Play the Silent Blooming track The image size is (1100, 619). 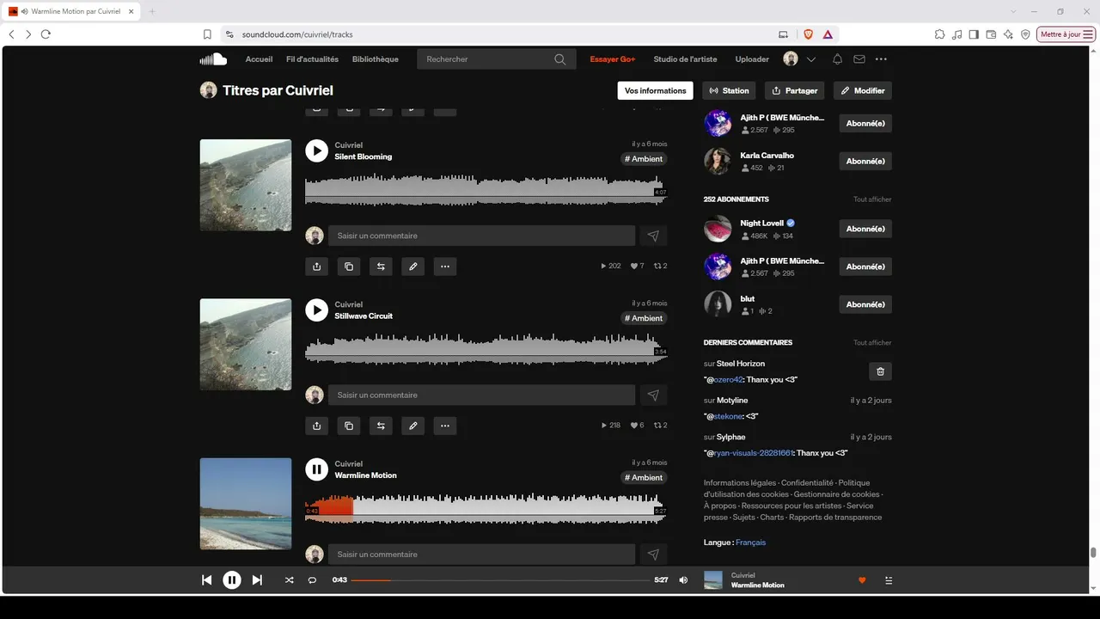(316, 150)
